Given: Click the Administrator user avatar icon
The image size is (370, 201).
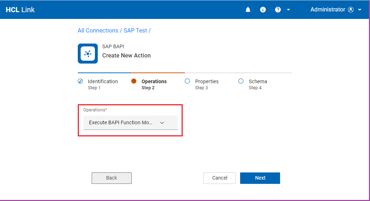Looking at the screenshot, I should [351, 10].
